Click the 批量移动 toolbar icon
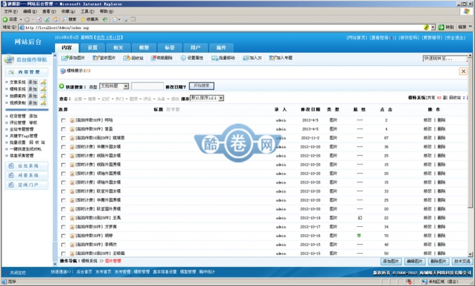Image resolution: width=475 pixels, height=286 pixels. 215,58
